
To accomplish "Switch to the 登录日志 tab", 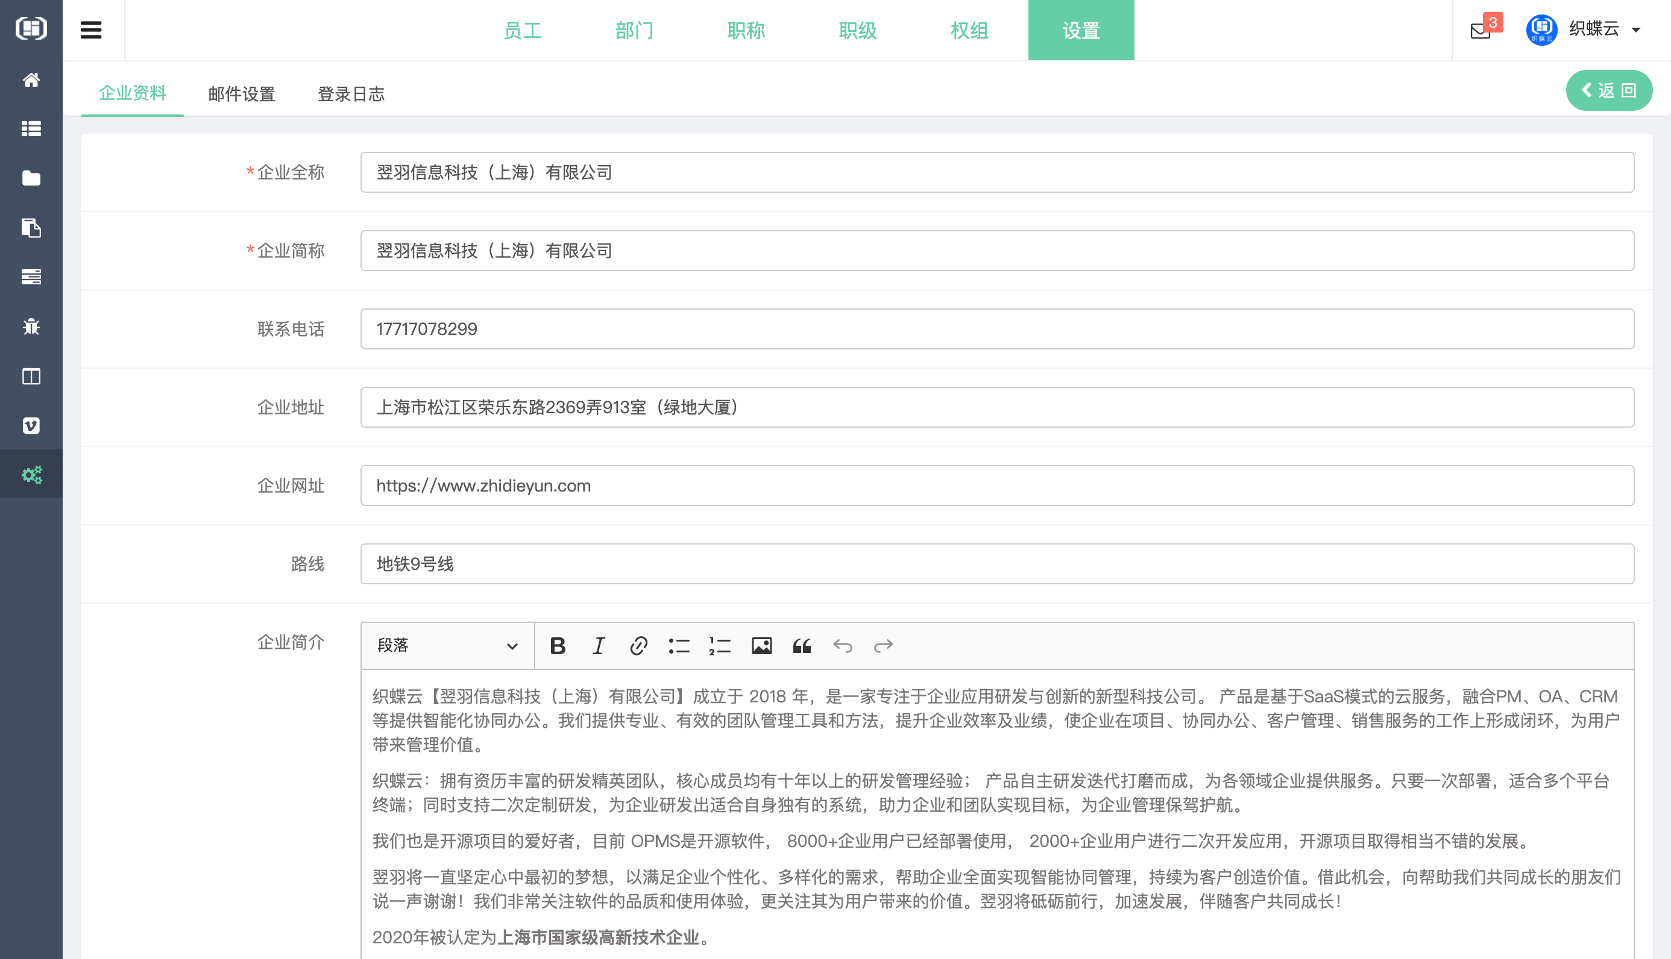I will click(351, 94).
